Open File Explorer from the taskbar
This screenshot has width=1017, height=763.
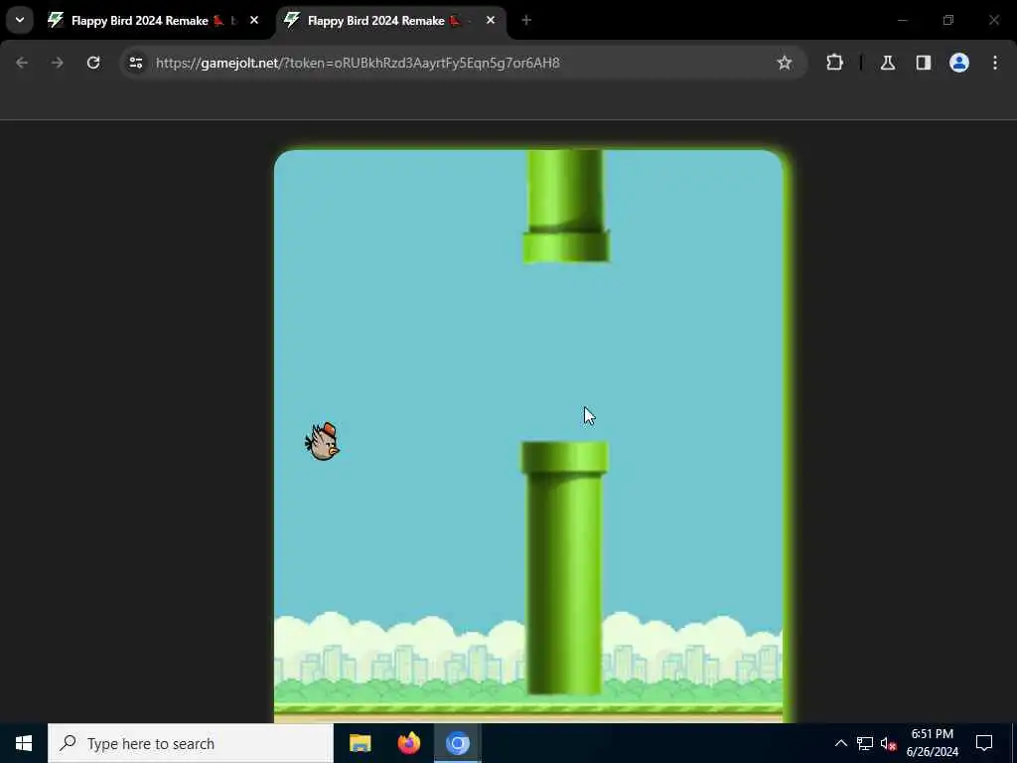pyautogui.click(x=360, y=743)
